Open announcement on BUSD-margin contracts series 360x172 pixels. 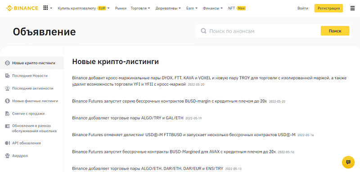(170, 101)
